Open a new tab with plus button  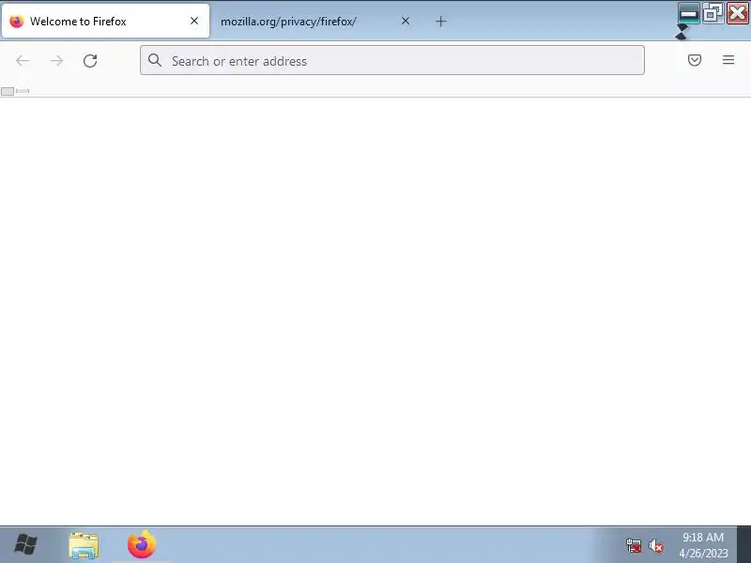point(441,21)
